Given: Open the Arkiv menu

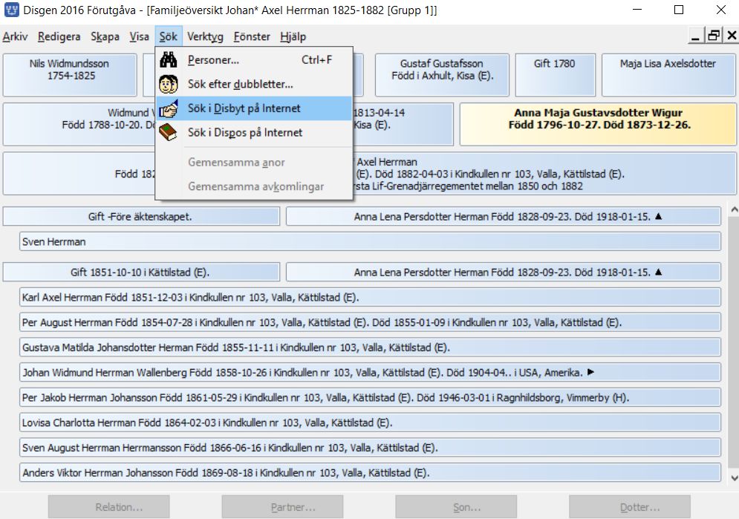Looking at the screenshot, I should (15, 36).
